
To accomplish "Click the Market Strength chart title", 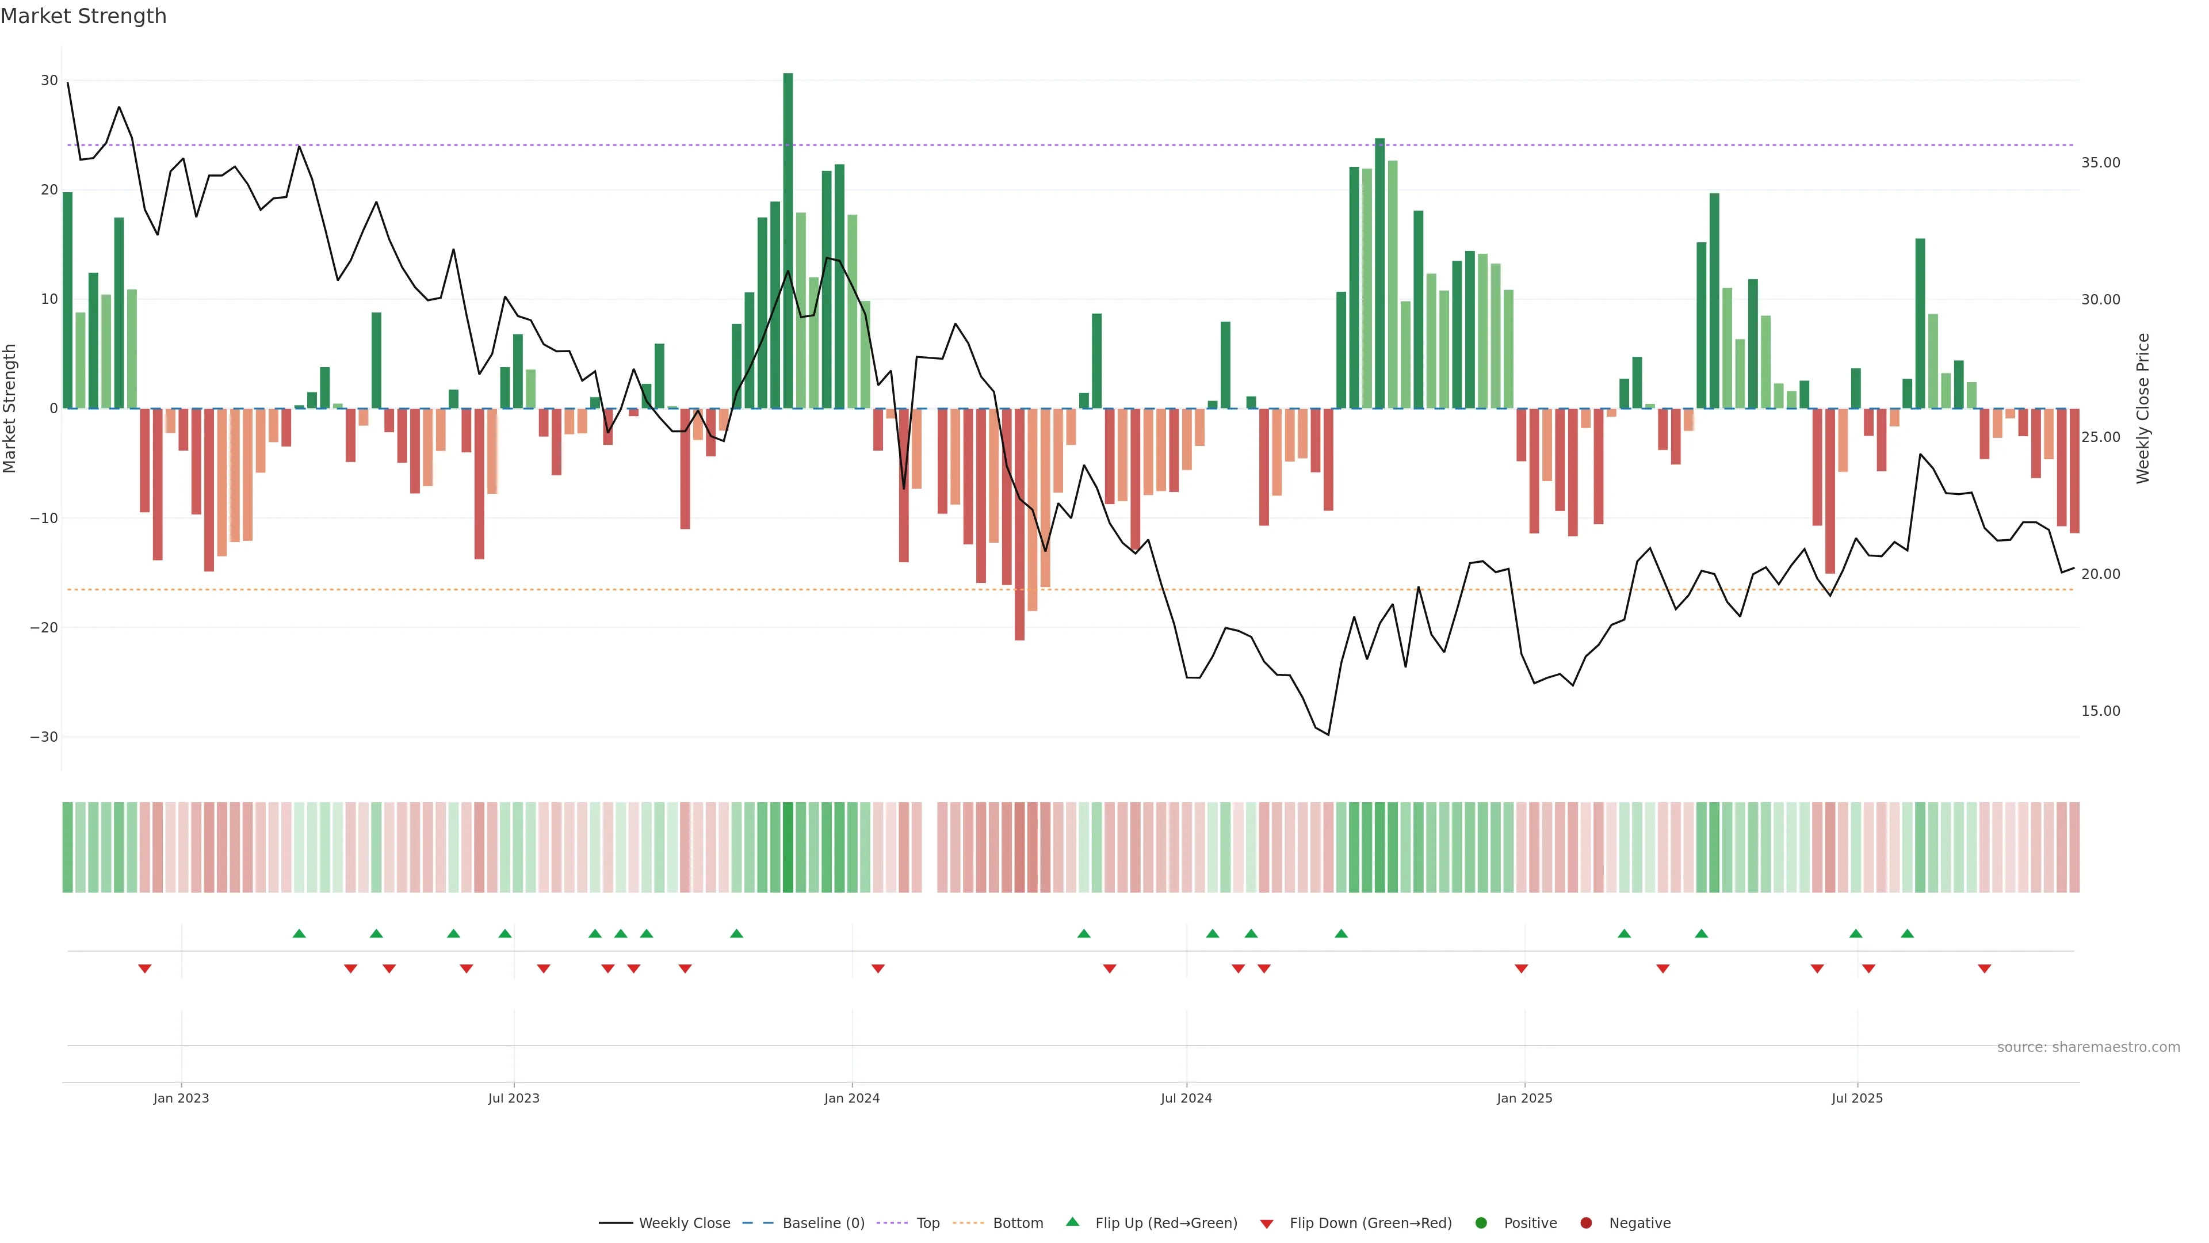I will pos(83,16).
